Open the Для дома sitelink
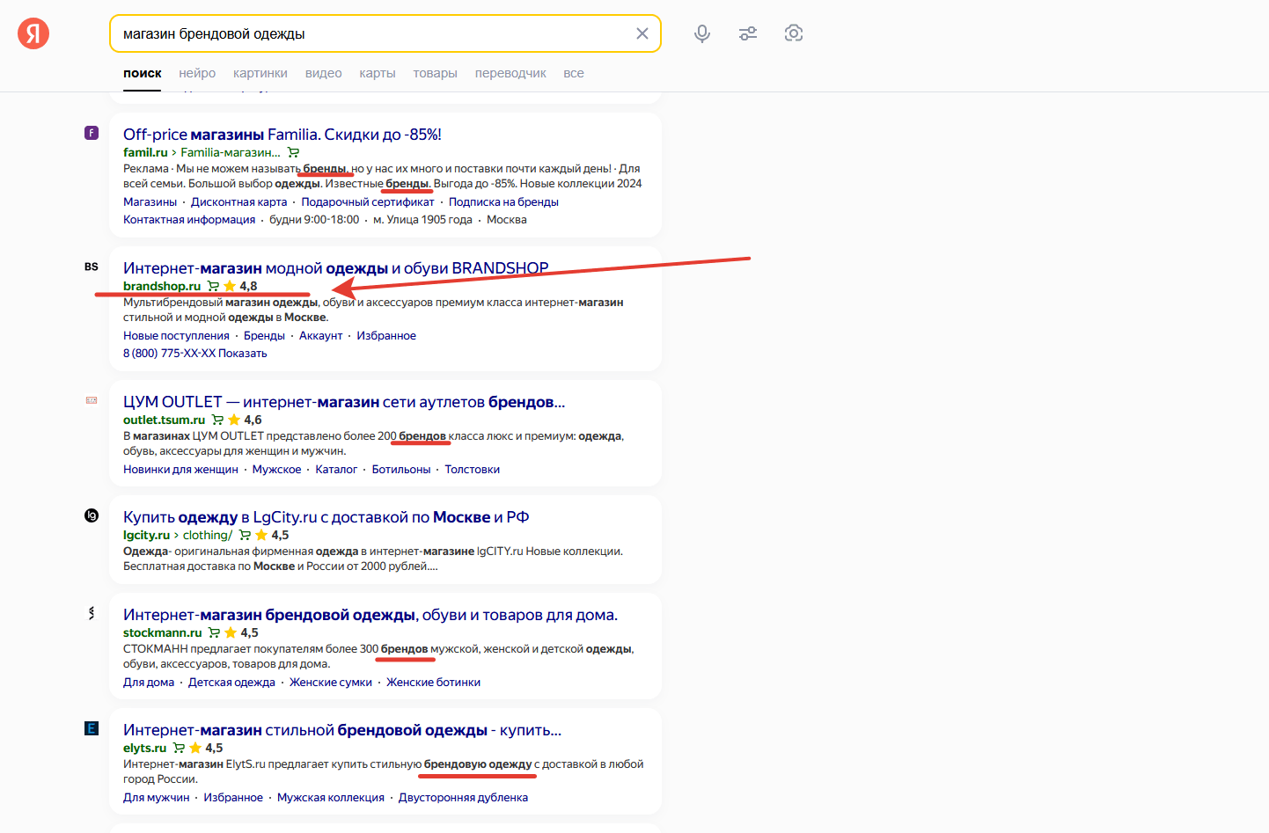 coord(149,682)
